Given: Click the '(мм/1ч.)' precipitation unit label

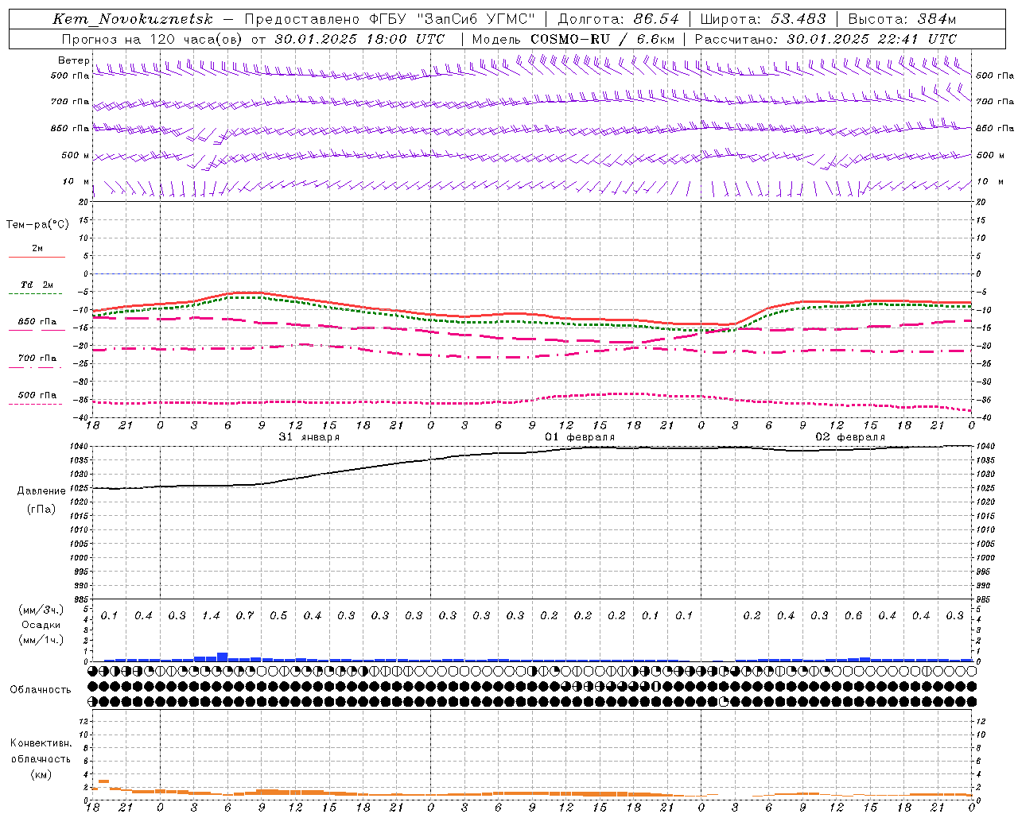Looking at the screenshot, I should click(x=41, y=640).
